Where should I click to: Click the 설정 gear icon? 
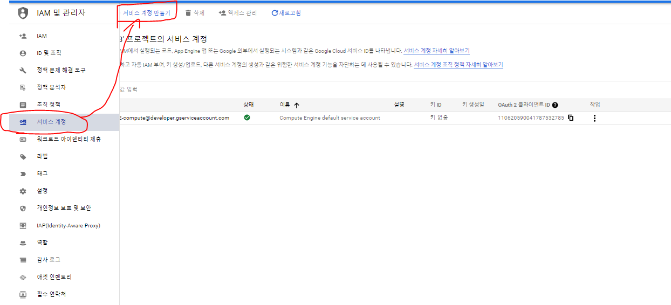click(x=23, y=191)
